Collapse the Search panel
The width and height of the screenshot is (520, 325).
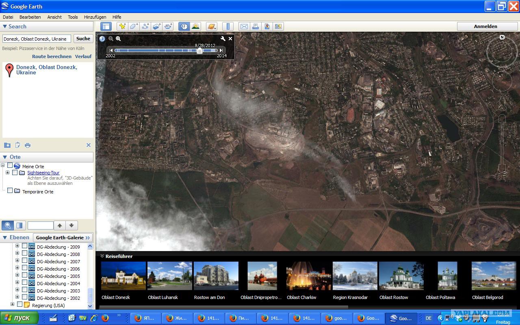(x=5, y=26)
